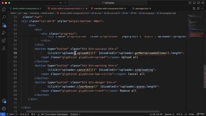Click 'uploadAll()' in line 59
The image size is (206, 116).
pyautogui.click(x=86, y=53)
